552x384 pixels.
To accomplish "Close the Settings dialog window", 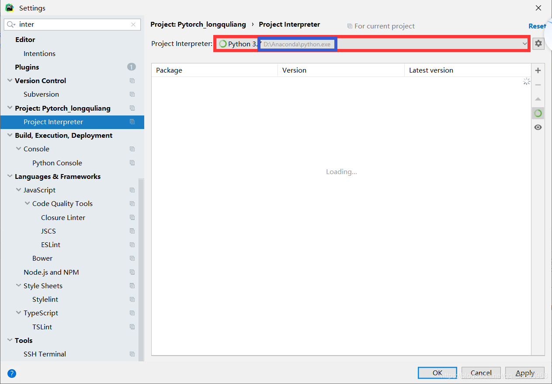I will 538,8.
